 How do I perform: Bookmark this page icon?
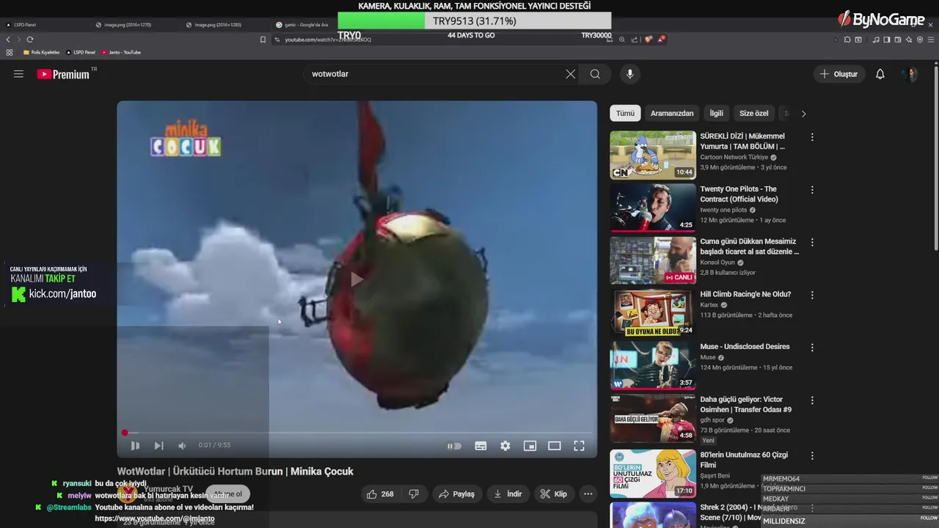pyautogui.click(x=263, y=40)
